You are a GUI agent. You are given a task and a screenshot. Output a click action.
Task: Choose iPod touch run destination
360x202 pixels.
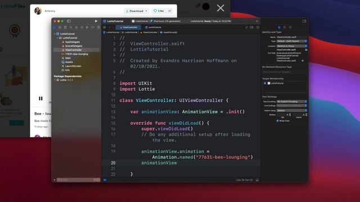click(165, 21)
